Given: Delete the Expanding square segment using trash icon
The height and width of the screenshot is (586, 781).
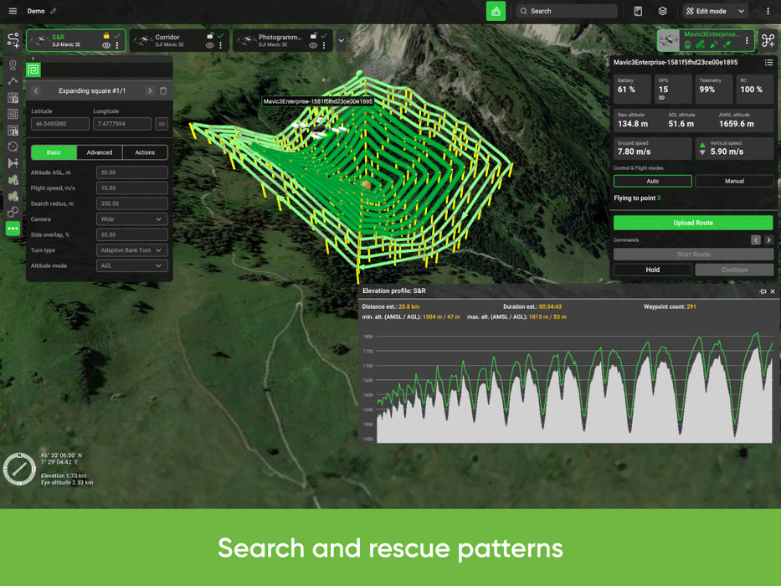Looking at the screenshot, I should point(164,90).
